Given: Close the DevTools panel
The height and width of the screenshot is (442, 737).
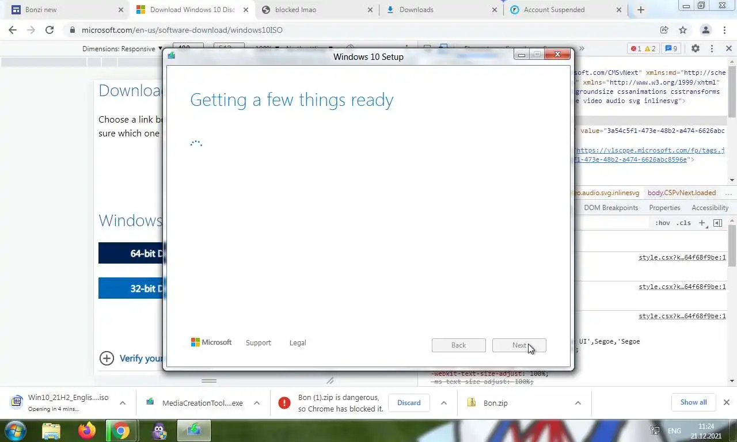Looking at the screenshot, I should click(x=728, y=48).
